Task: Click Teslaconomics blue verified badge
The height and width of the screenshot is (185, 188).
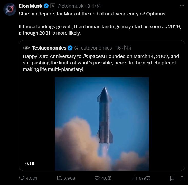Action: pyautogui.click(x=70, y=48)
